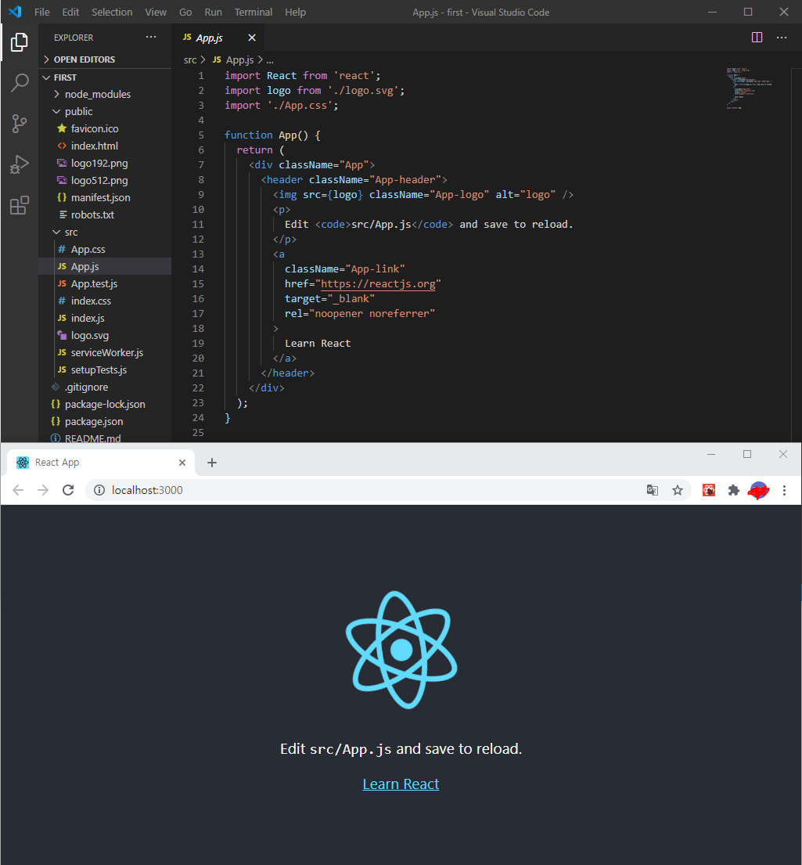This screenshot has height=865, width=802.
Task: Click the code minimap in the editor
Action: pyautogui.click(x=749, y=87)
